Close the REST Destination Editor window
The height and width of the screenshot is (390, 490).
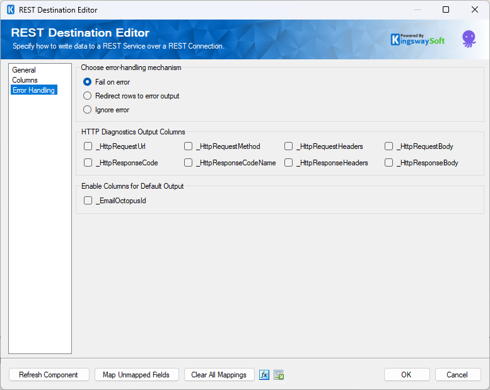(475, 9)
